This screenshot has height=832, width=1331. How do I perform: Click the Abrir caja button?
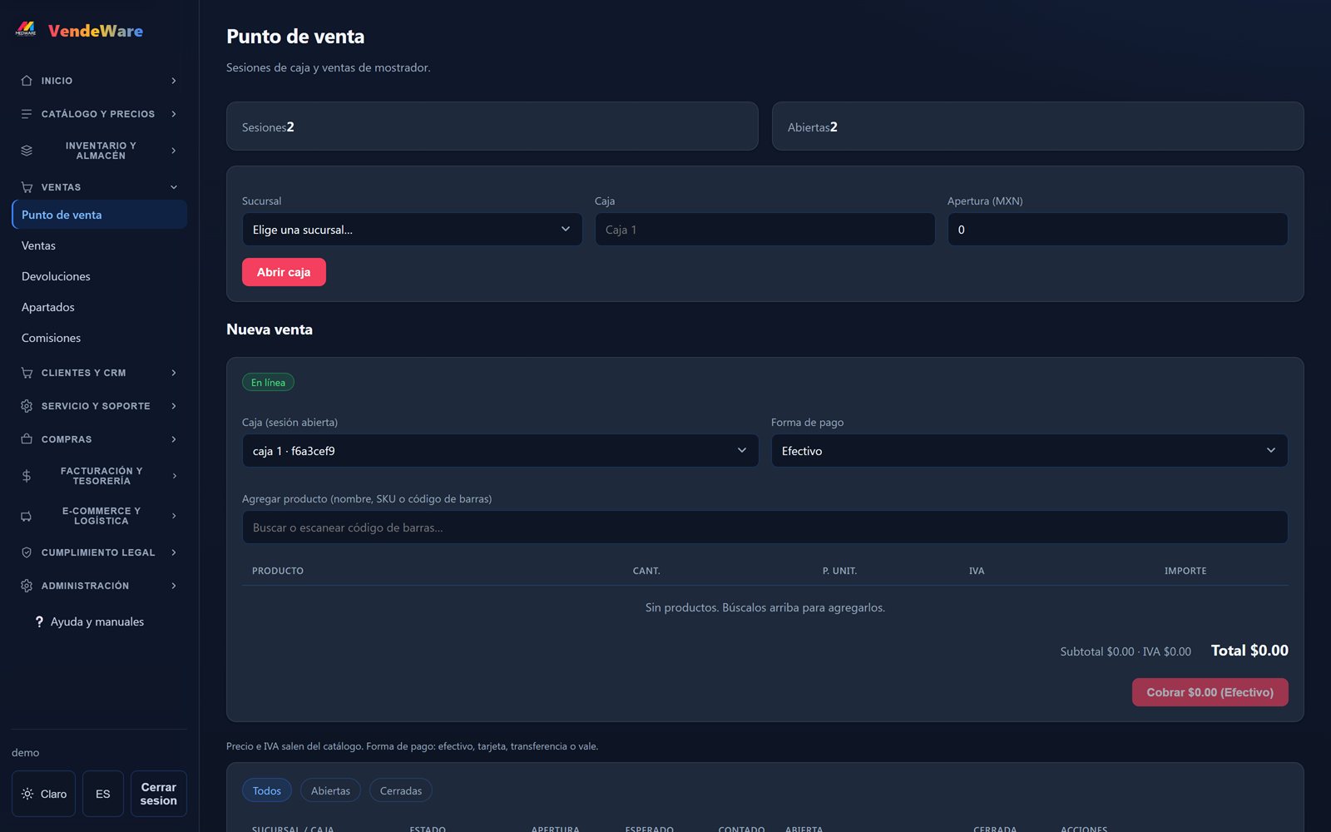[284, 272]
